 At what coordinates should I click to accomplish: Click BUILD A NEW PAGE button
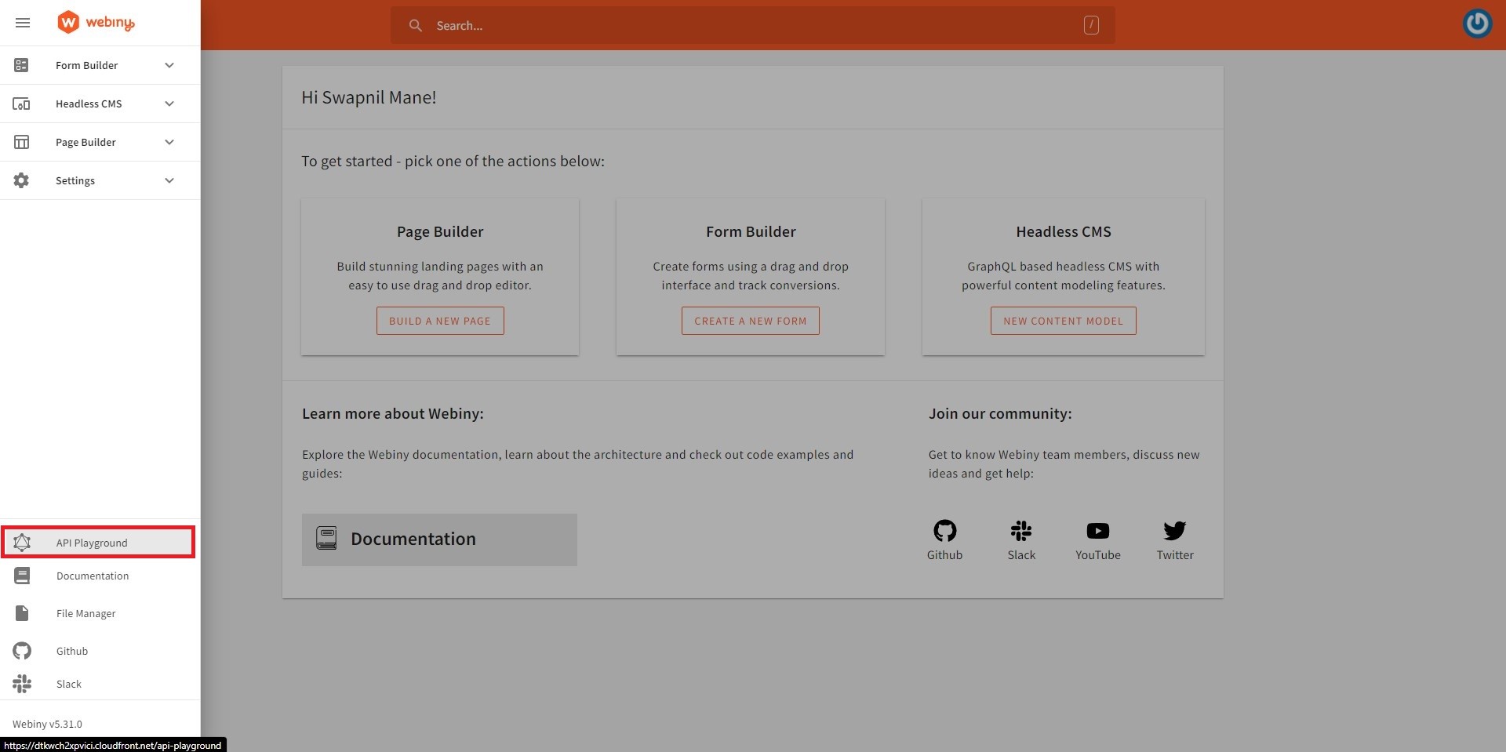pos(440,321)
